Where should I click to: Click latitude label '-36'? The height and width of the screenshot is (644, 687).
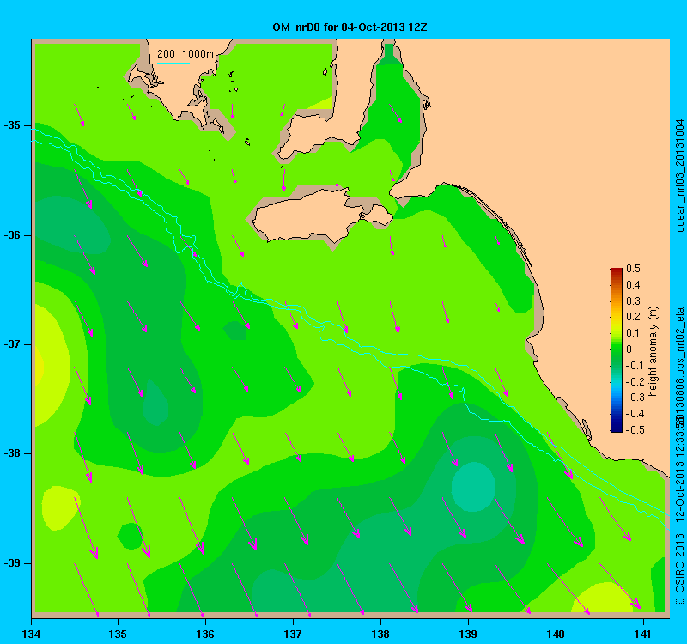[x=12, y=235]
